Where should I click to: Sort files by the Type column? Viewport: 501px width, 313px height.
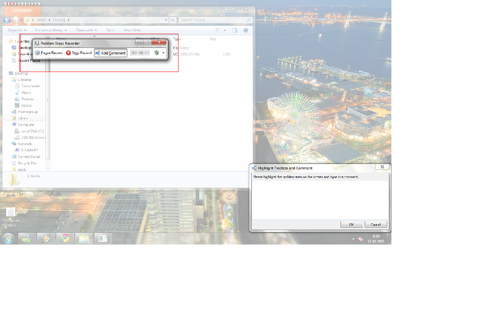pos(178,39)
